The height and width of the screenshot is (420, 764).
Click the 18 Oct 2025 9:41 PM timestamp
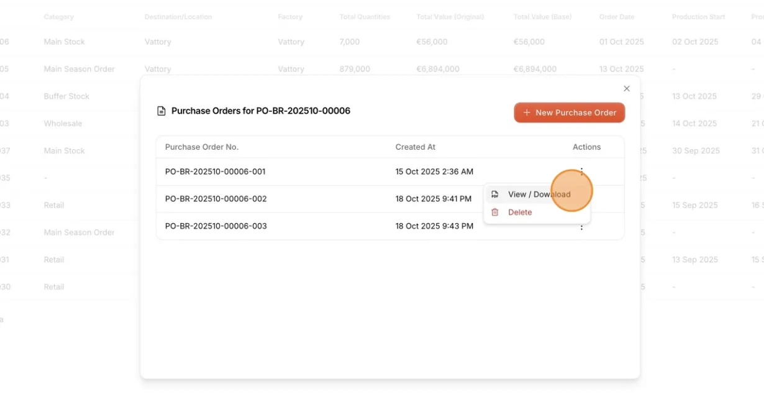(x=434, y=199)
